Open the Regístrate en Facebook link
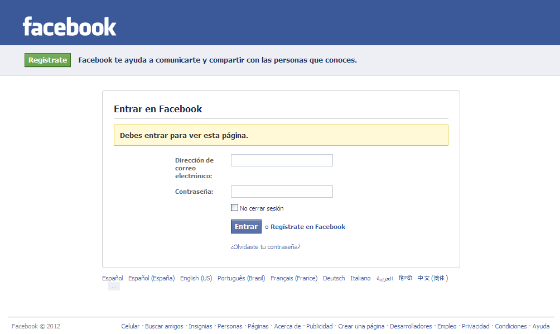This screenshot has height=334, width=560. 308,227
